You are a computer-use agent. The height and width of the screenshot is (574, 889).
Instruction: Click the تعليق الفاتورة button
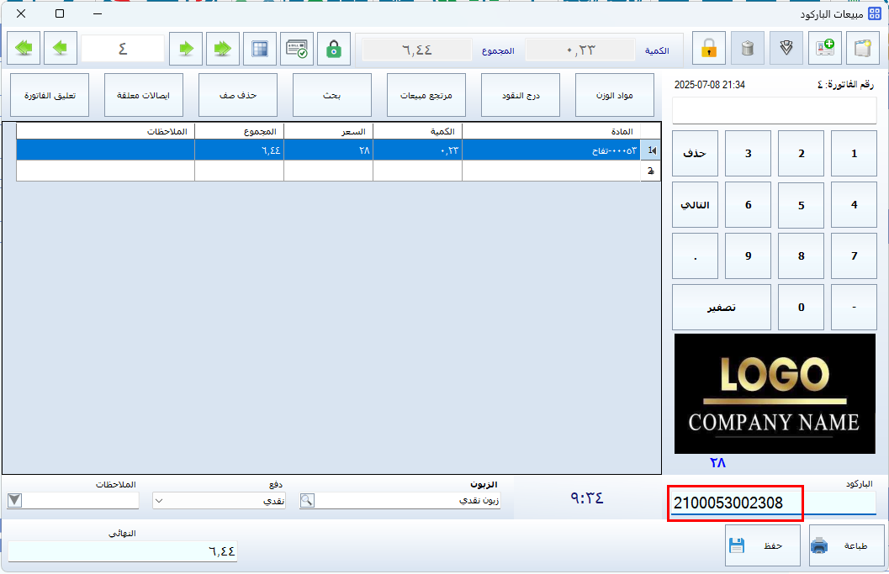point(50,95)
